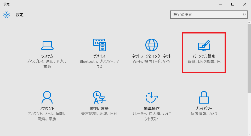Click the ネットワークとインターネット label
The height and width of the screenshot is (136, 251).
point(152,56)
